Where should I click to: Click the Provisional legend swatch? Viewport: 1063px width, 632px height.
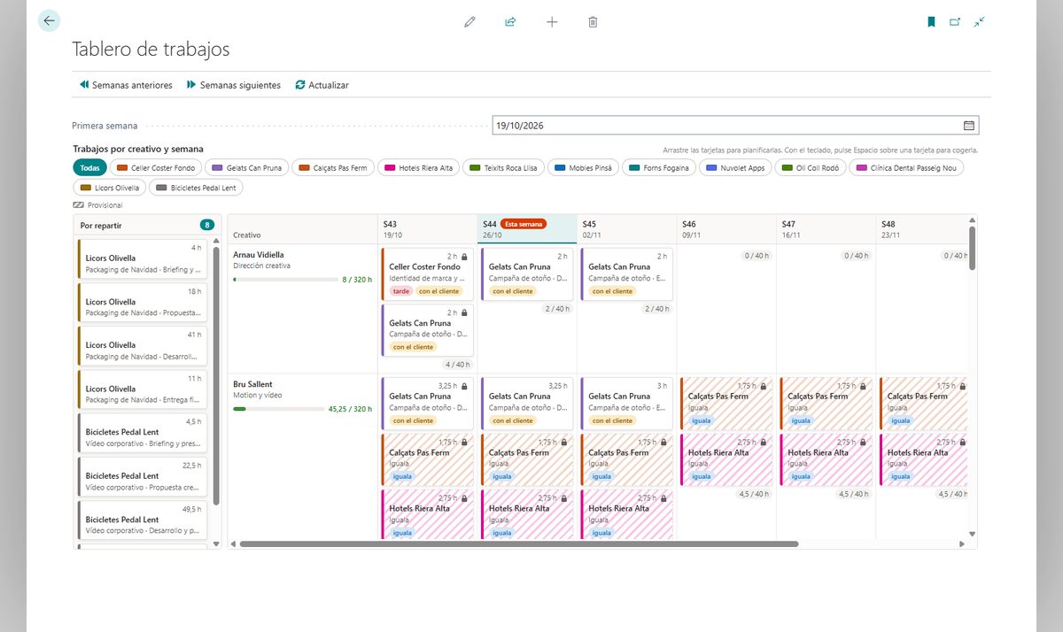tap(79, 204)
